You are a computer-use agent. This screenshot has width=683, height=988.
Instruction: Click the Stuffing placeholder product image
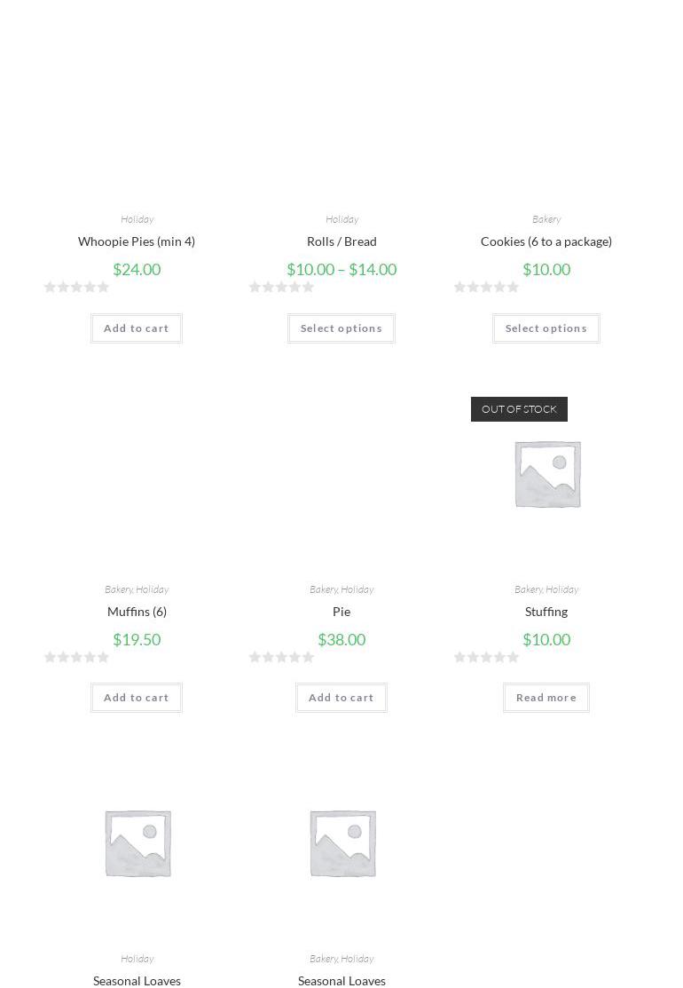(x=546, y=474)
